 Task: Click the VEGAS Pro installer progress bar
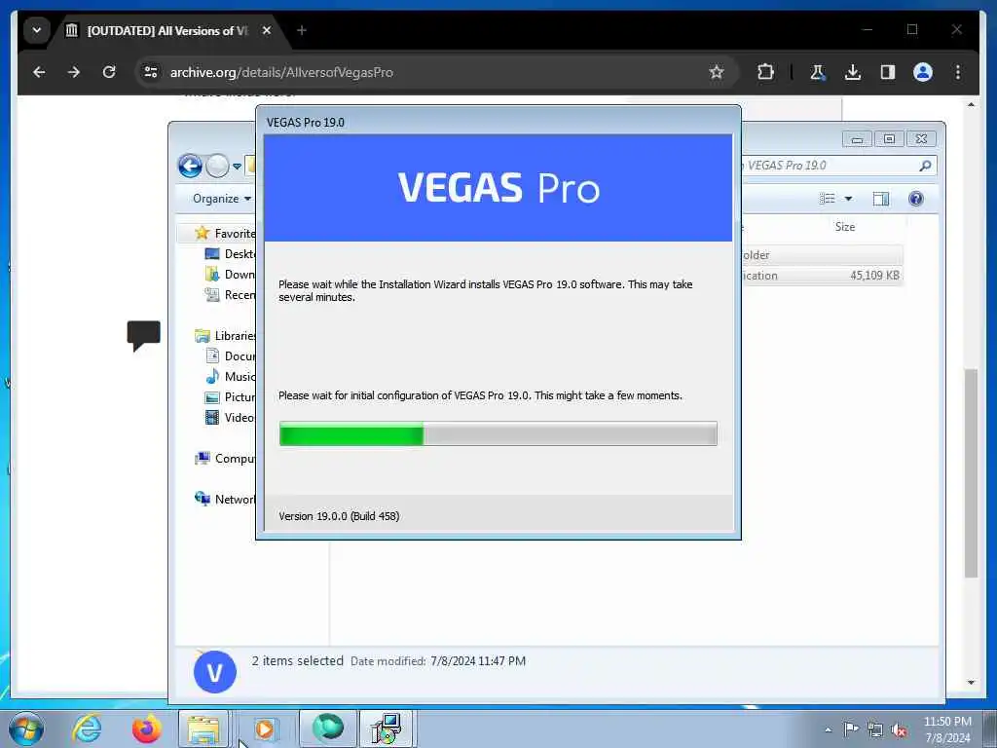coord(498,433)
